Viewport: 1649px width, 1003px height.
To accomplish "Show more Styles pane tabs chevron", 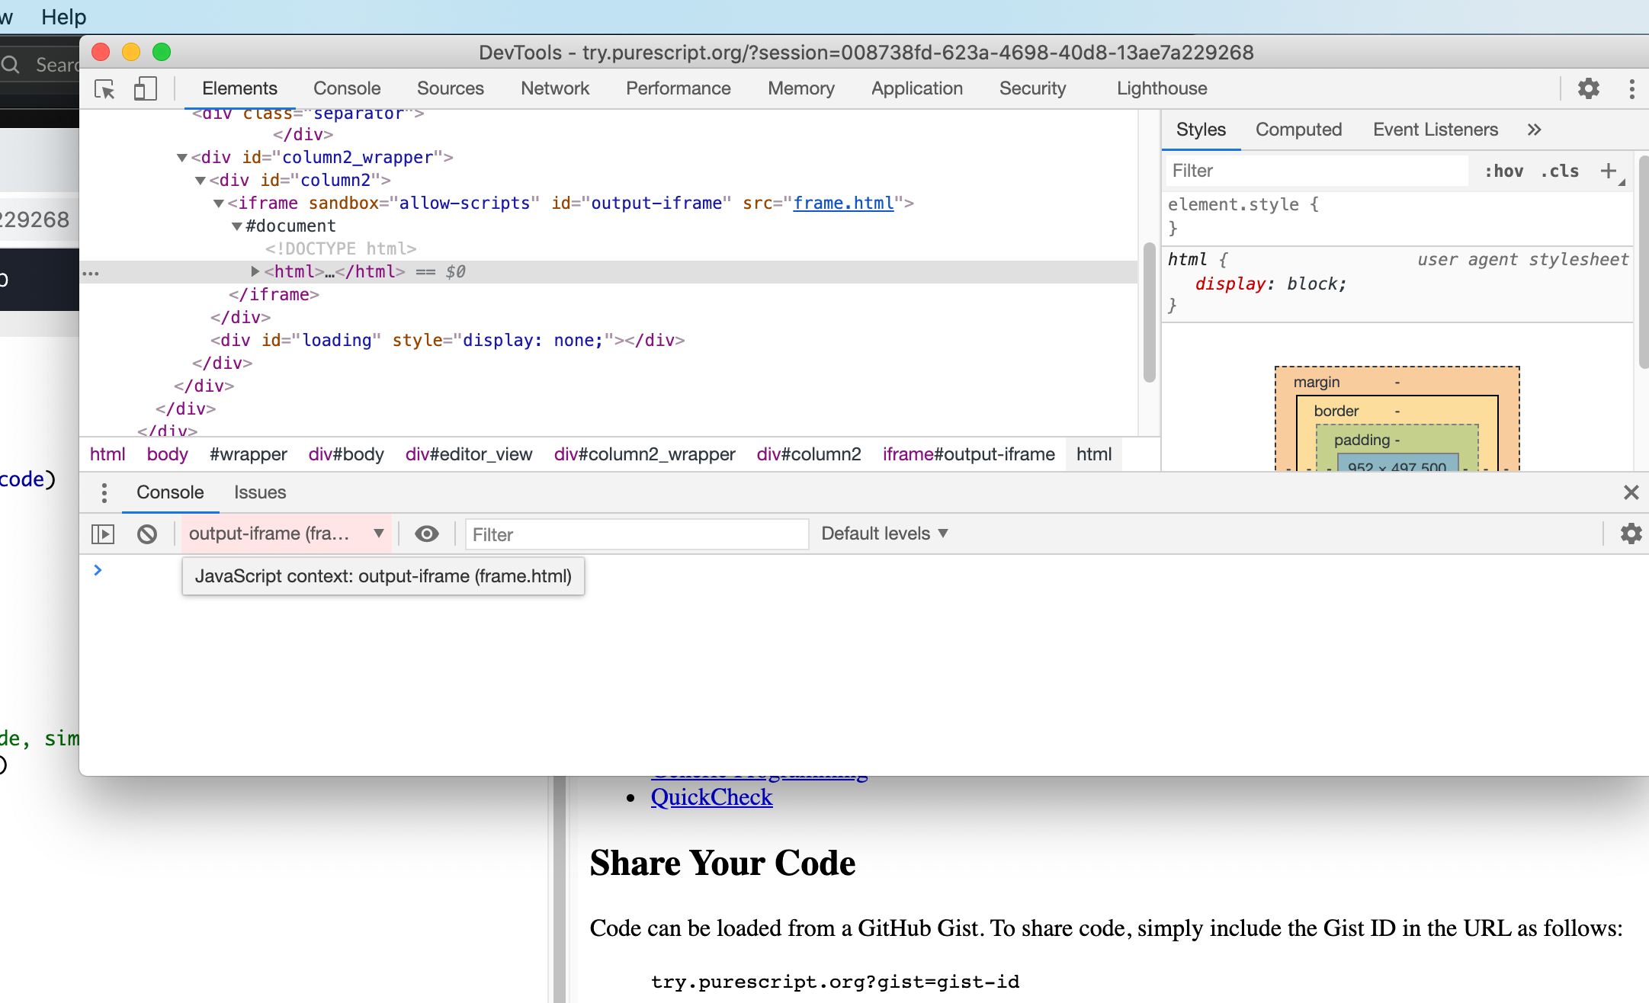I will (x=1534, y=130).
